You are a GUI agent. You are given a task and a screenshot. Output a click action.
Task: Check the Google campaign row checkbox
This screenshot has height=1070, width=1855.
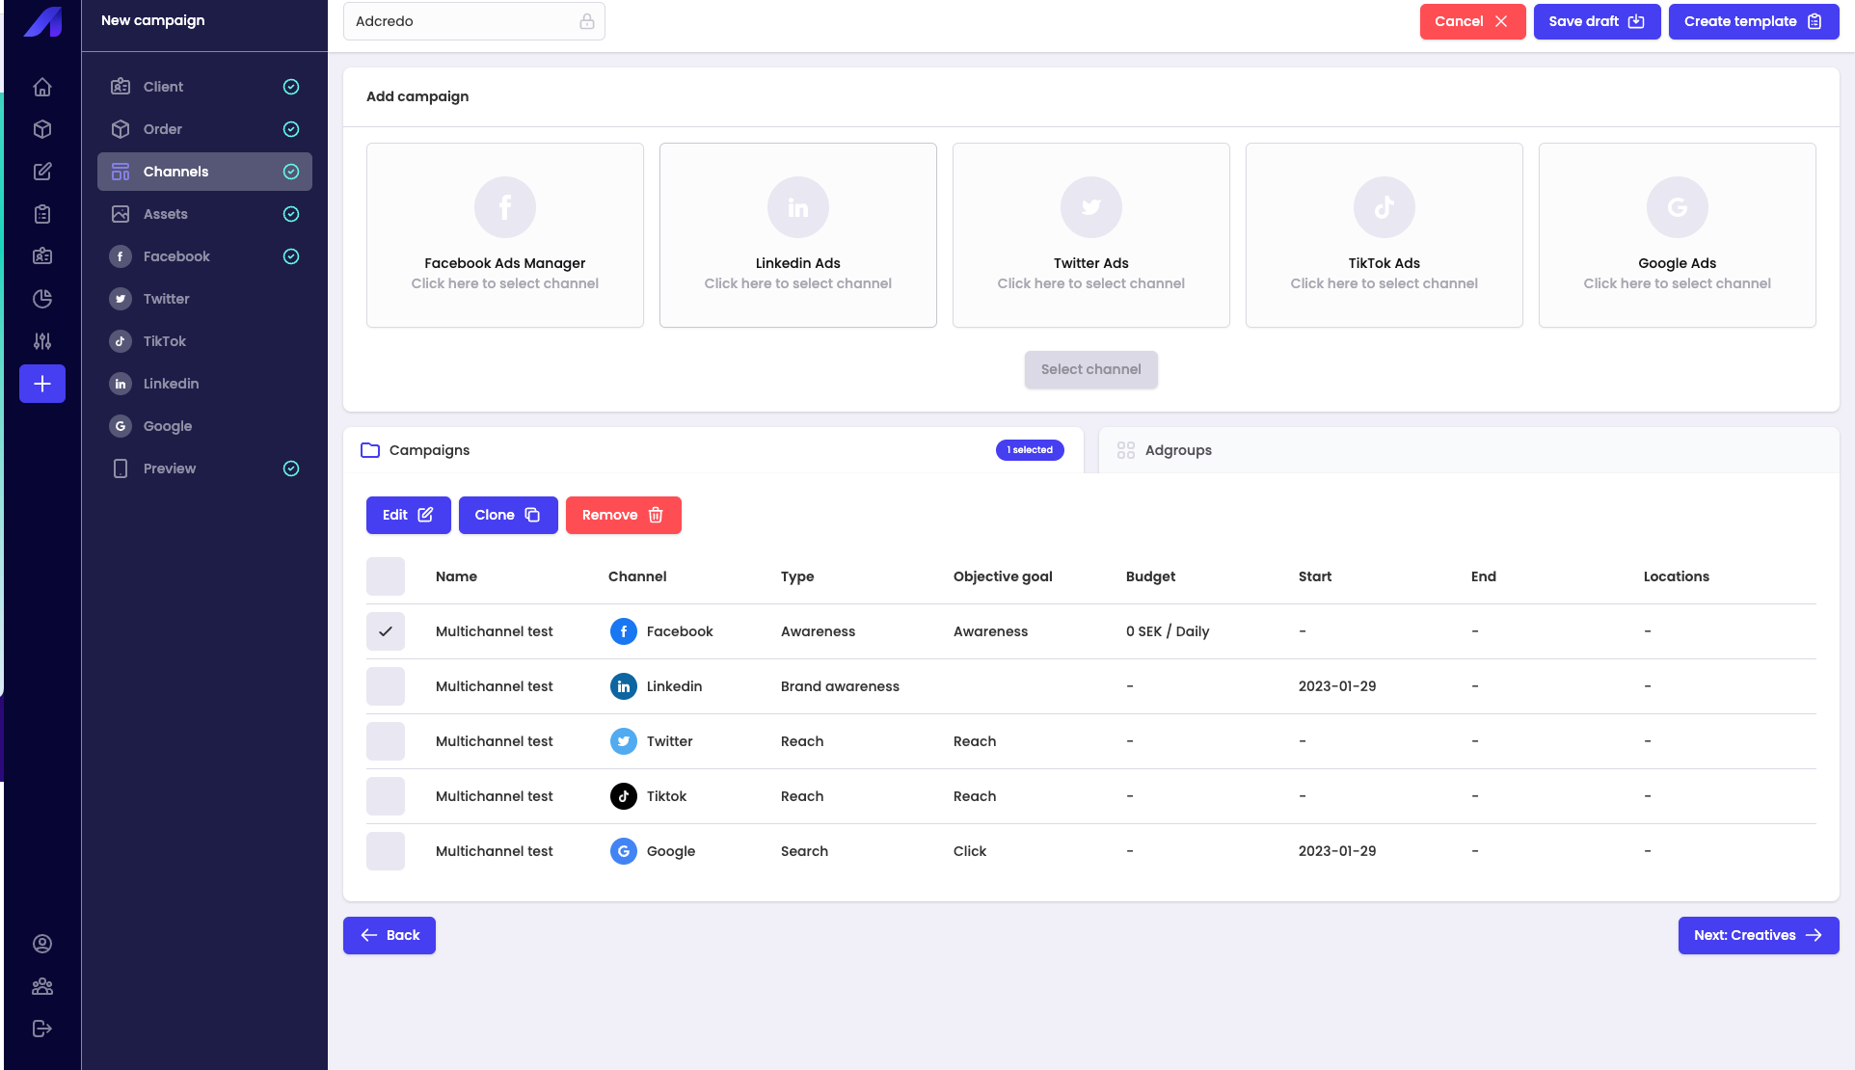point(386,851)
